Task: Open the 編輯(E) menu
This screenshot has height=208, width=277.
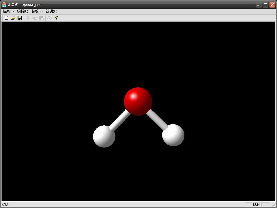Action: pos(23,11)
